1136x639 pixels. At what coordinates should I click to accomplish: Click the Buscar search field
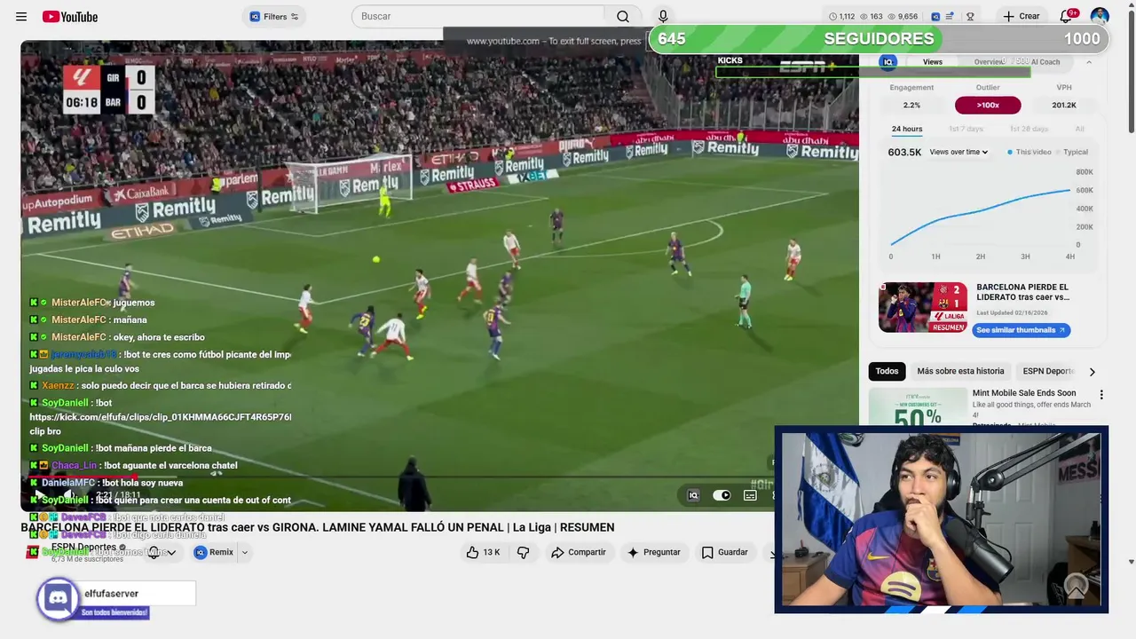(x=477, y=17)
